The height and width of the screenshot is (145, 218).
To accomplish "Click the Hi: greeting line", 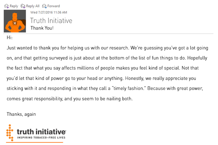I will 10,38.
